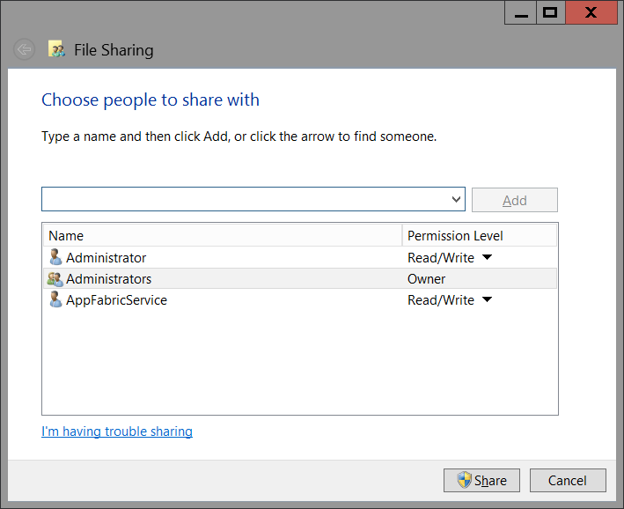Cancel the File Sharing dialog
This screenshot has width=624, height=509.
[568, 480]
